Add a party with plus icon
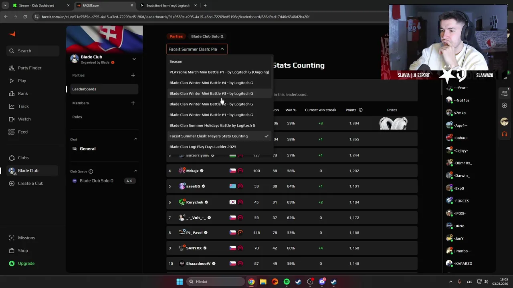The image size is (513, 288). click(x=133, y=75)
